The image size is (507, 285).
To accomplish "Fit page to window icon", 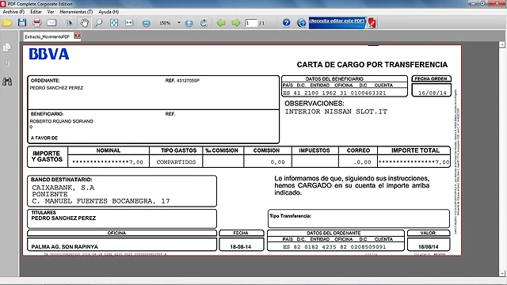I will 114,23.
